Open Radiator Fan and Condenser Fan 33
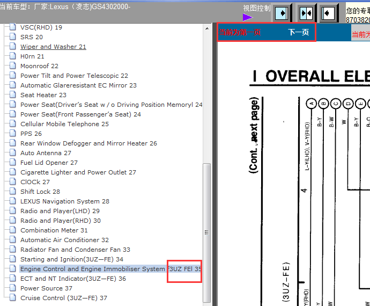Viewport: 370px width, 306px height. point(75,250)
